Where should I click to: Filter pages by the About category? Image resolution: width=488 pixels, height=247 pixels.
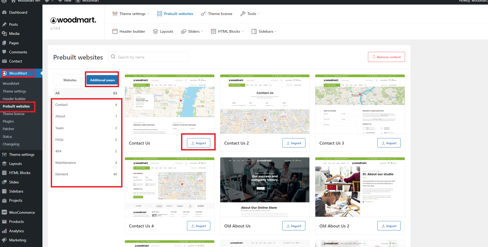pos(86,116)
